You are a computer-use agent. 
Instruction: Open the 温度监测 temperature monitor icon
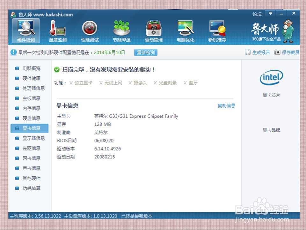tap(58, 31)
